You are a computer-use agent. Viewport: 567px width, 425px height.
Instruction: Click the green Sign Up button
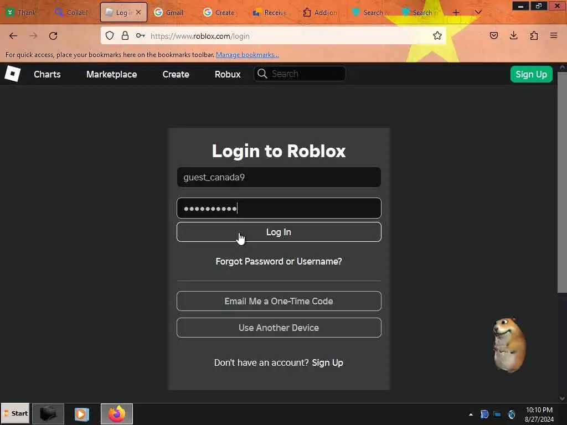[531, 74]
